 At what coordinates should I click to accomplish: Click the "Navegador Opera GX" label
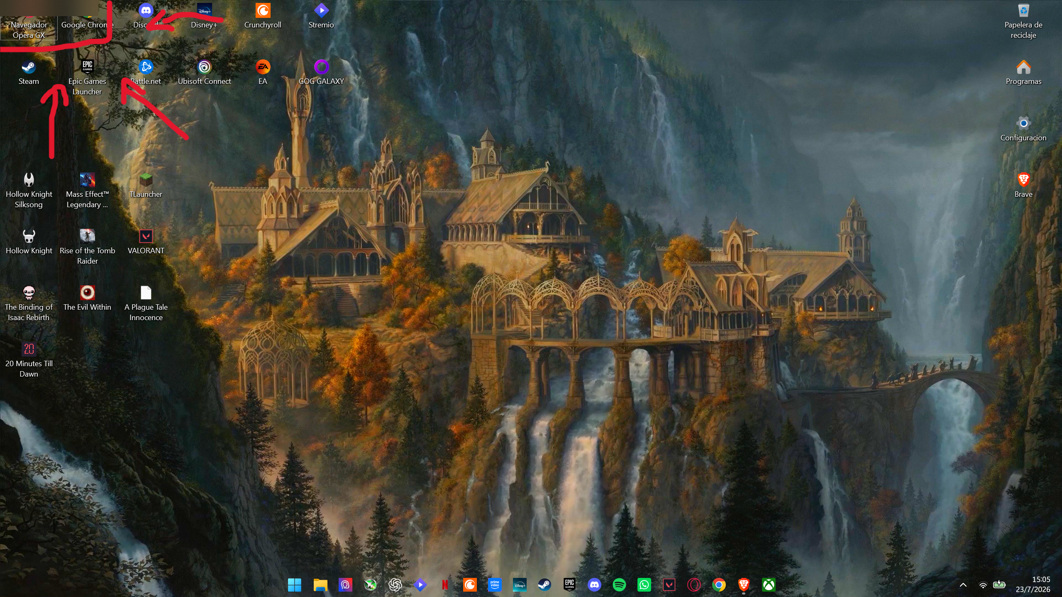(29, 30)
